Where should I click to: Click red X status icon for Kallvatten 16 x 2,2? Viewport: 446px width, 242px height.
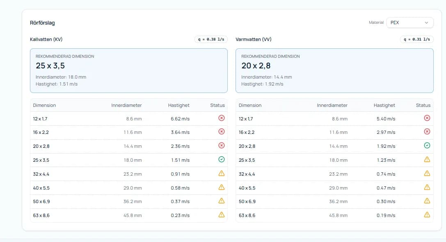[221, 131]
